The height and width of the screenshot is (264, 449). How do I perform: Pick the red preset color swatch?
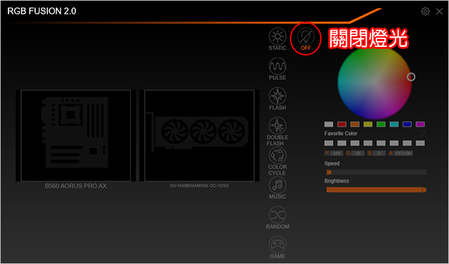tap(342, 124)
